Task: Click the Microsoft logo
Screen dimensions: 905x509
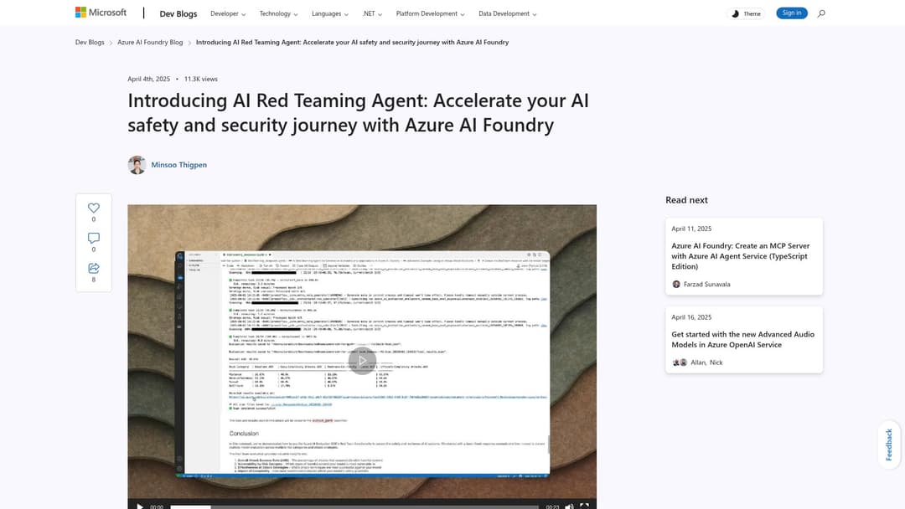Action: tap(101, 12)
